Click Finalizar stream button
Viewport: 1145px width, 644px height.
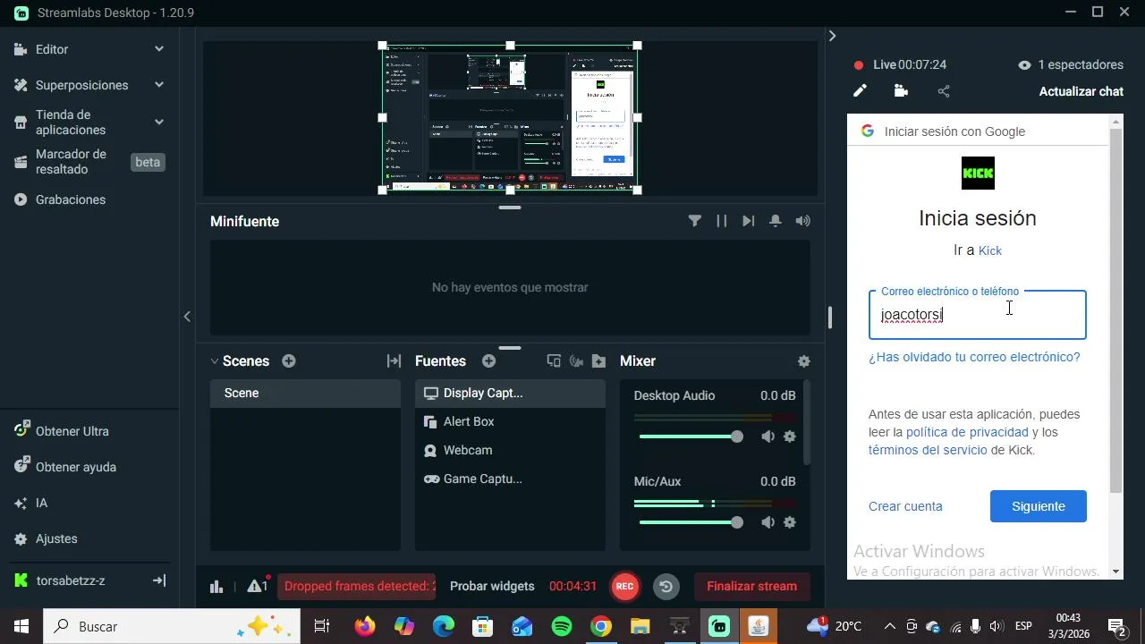tap(751, 586)
